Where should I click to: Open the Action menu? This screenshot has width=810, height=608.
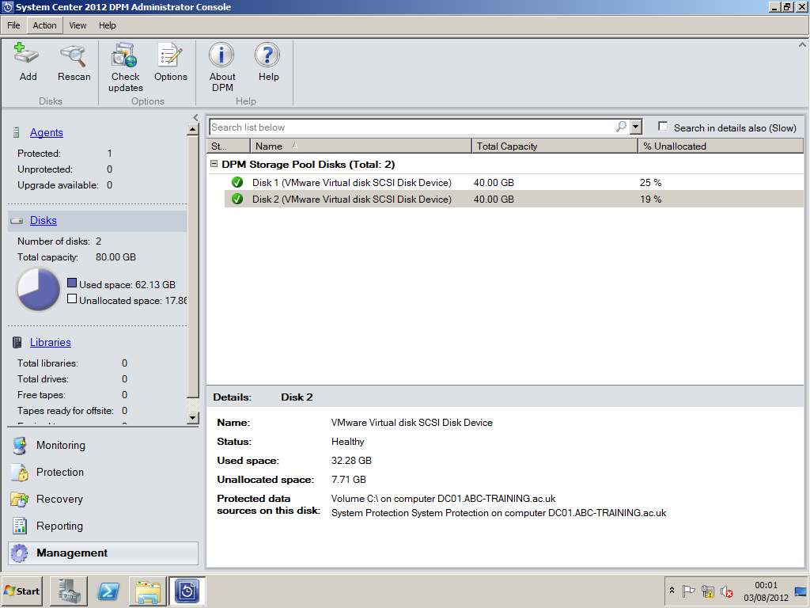click(x=44, y=25)
